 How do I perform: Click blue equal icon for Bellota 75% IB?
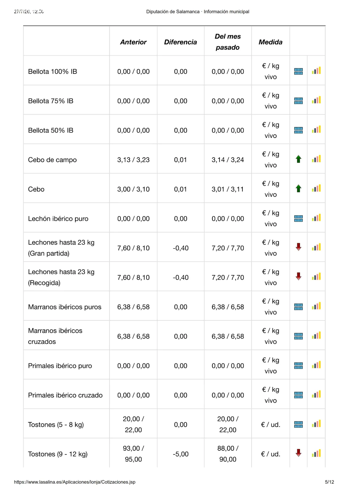click(298, 101)
